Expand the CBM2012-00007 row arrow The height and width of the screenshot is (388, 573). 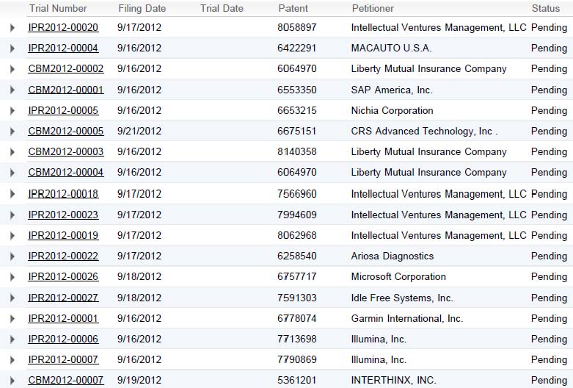(12, 381)
